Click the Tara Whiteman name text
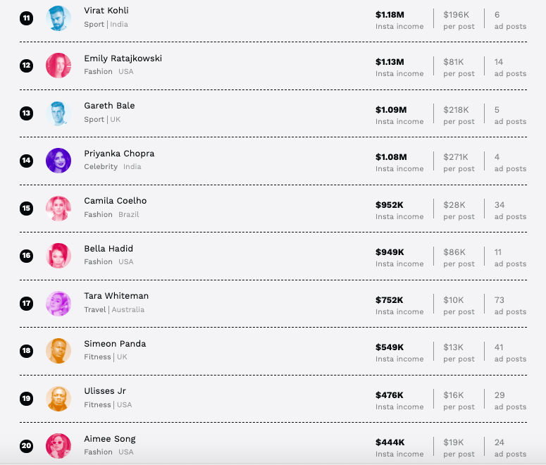The width and height of the screenshot is (546, 465). point(116,296)
